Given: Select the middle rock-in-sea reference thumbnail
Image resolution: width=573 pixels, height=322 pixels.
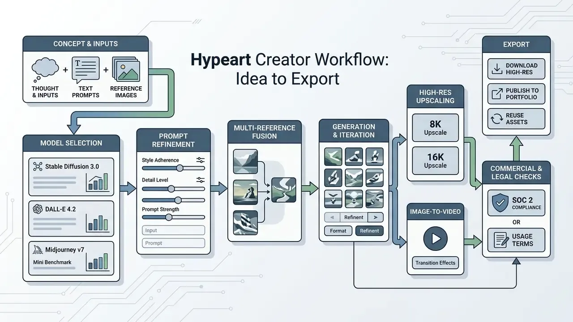Looking at the screenshot, I should click(x=245, y=192).
